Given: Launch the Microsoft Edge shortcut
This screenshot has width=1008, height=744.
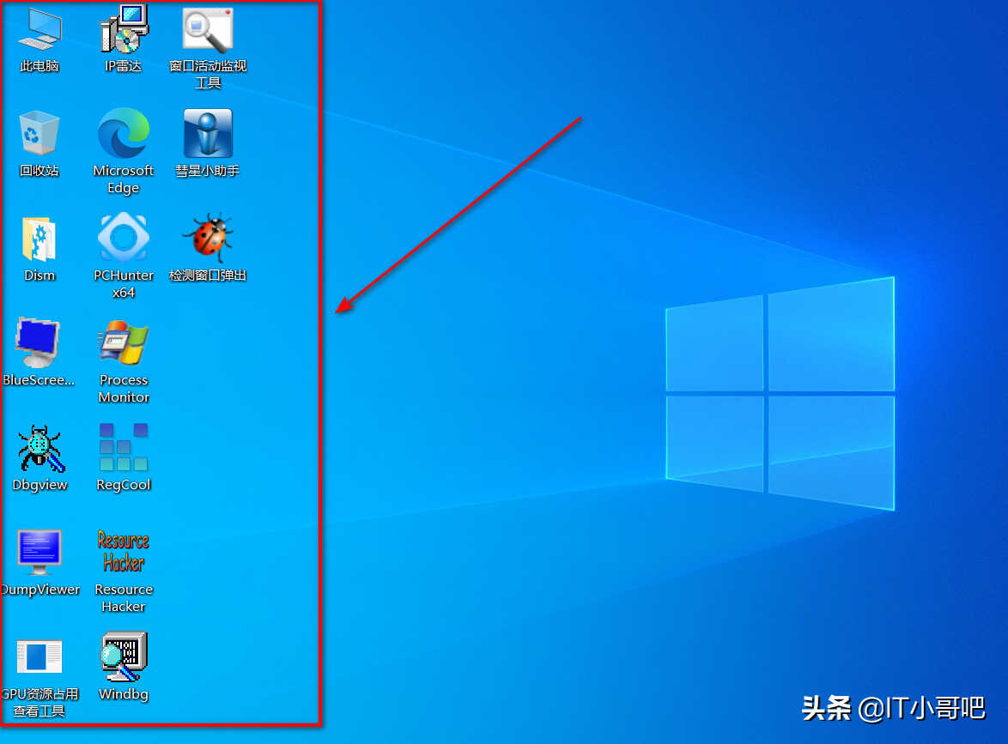Looking at the screenshot, I should [124, 133].
